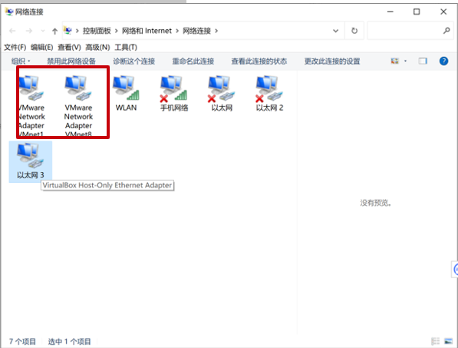
Task: Click 诊断这个连接 in the toolbar
Action: (133, 61)
